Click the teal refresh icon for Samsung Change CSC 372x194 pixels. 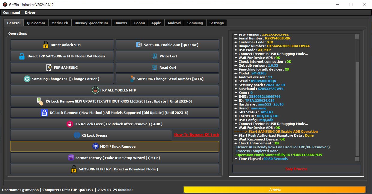[x=27, y=79]
